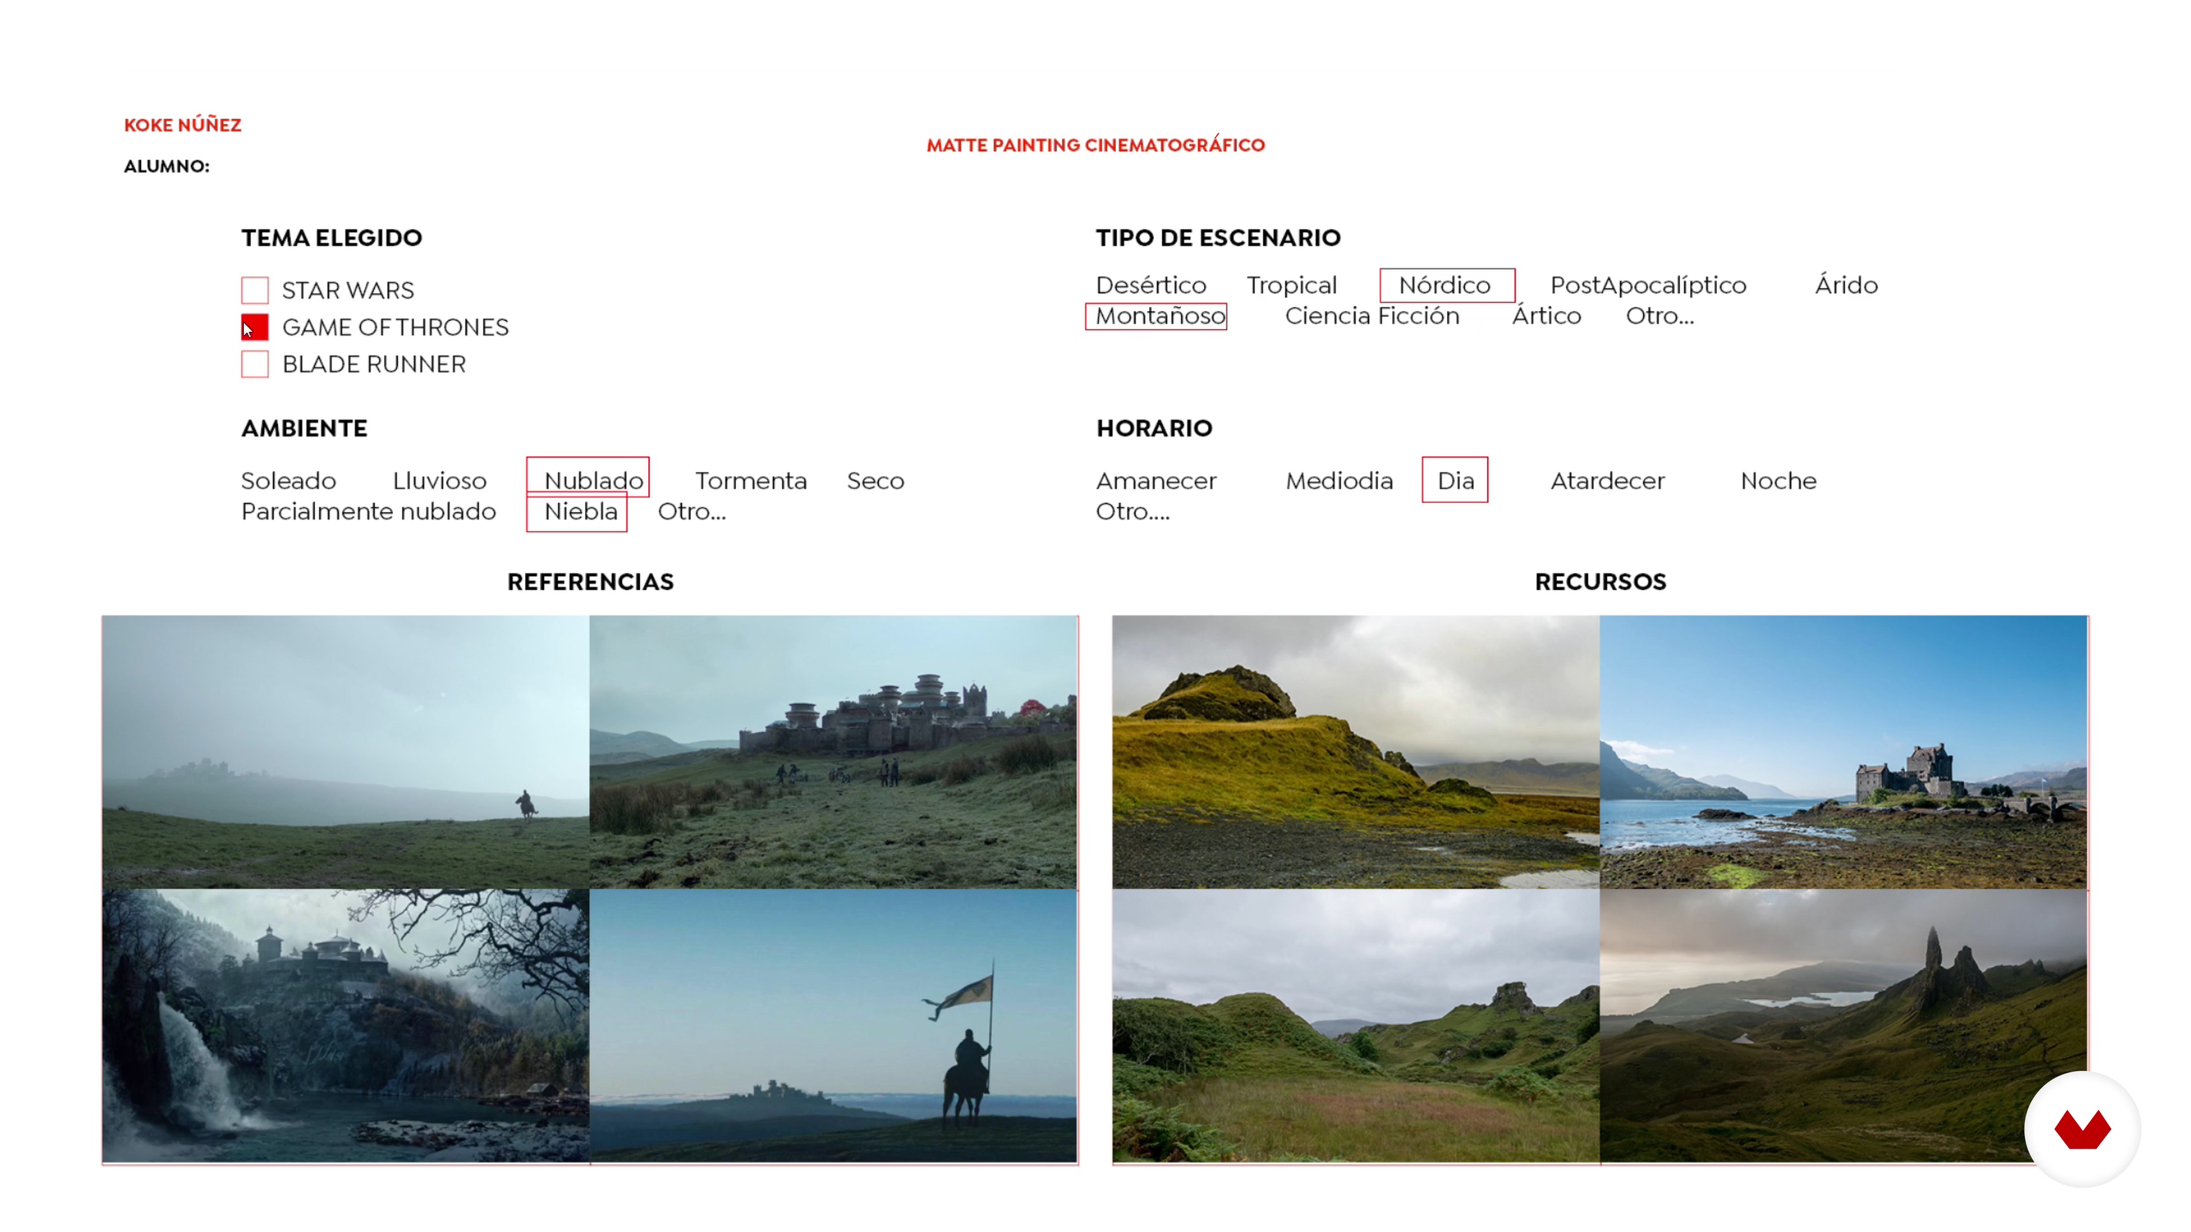Click Otro... under Ambiente

(692, 512)
